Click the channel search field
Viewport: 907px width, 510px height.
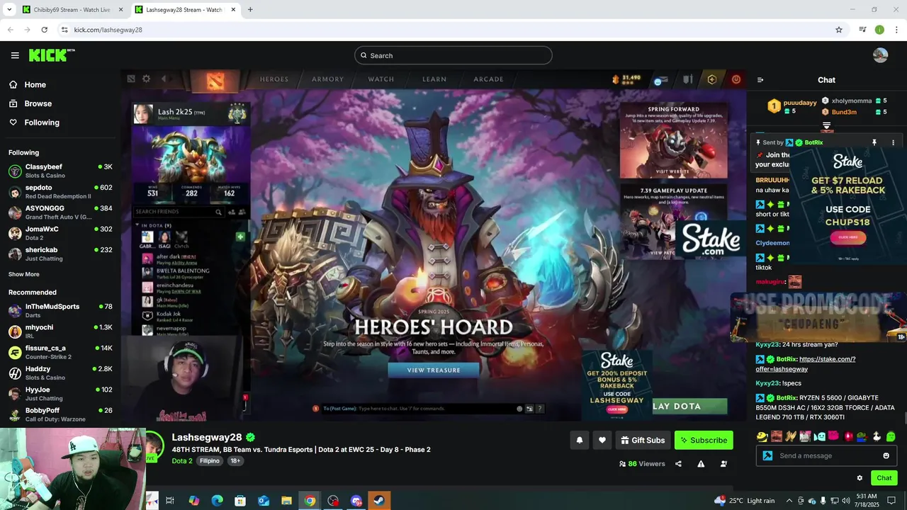click(453, 55)
